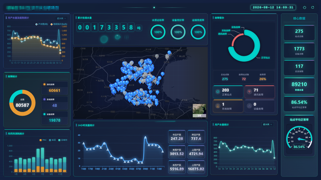Click the total stations value 275 under the donut
This screenshot has width=321, height=180.
click(x=225, y=79)
